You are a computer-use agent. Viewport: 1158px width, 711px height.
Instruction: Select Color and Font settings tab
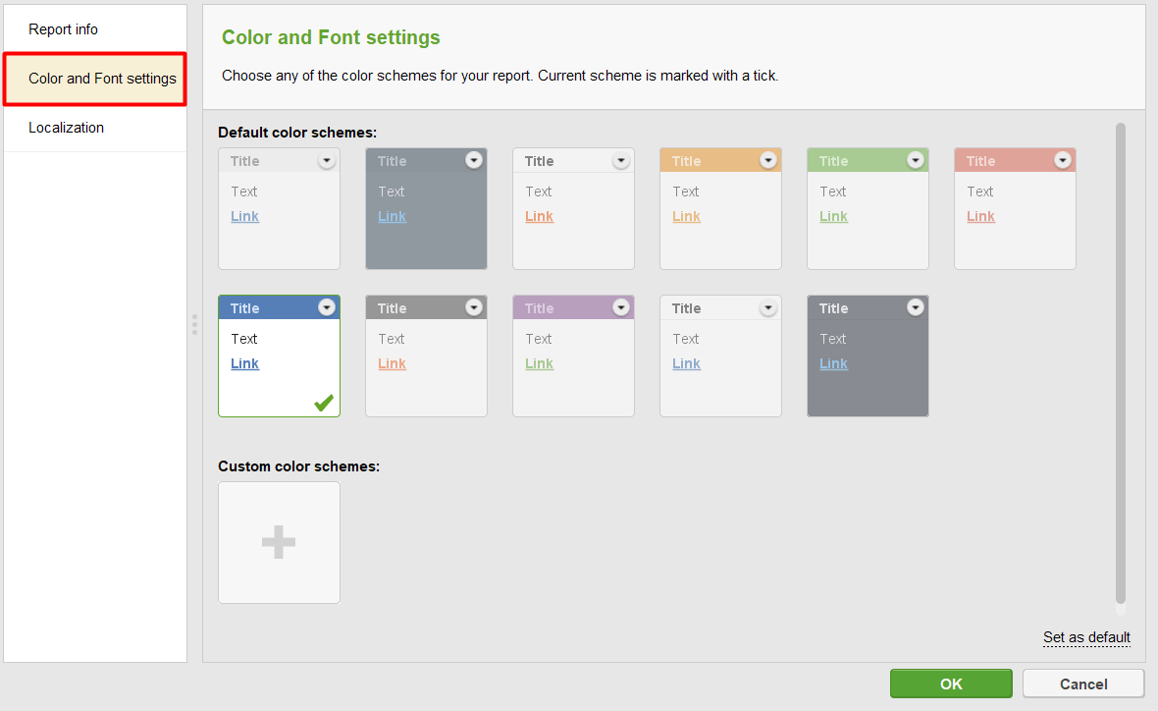pos(102,79)
